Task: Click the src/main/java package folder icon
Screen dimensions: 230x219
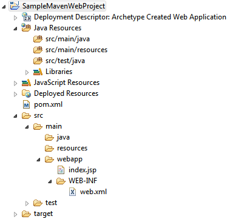Action: (x=38, y=39)
